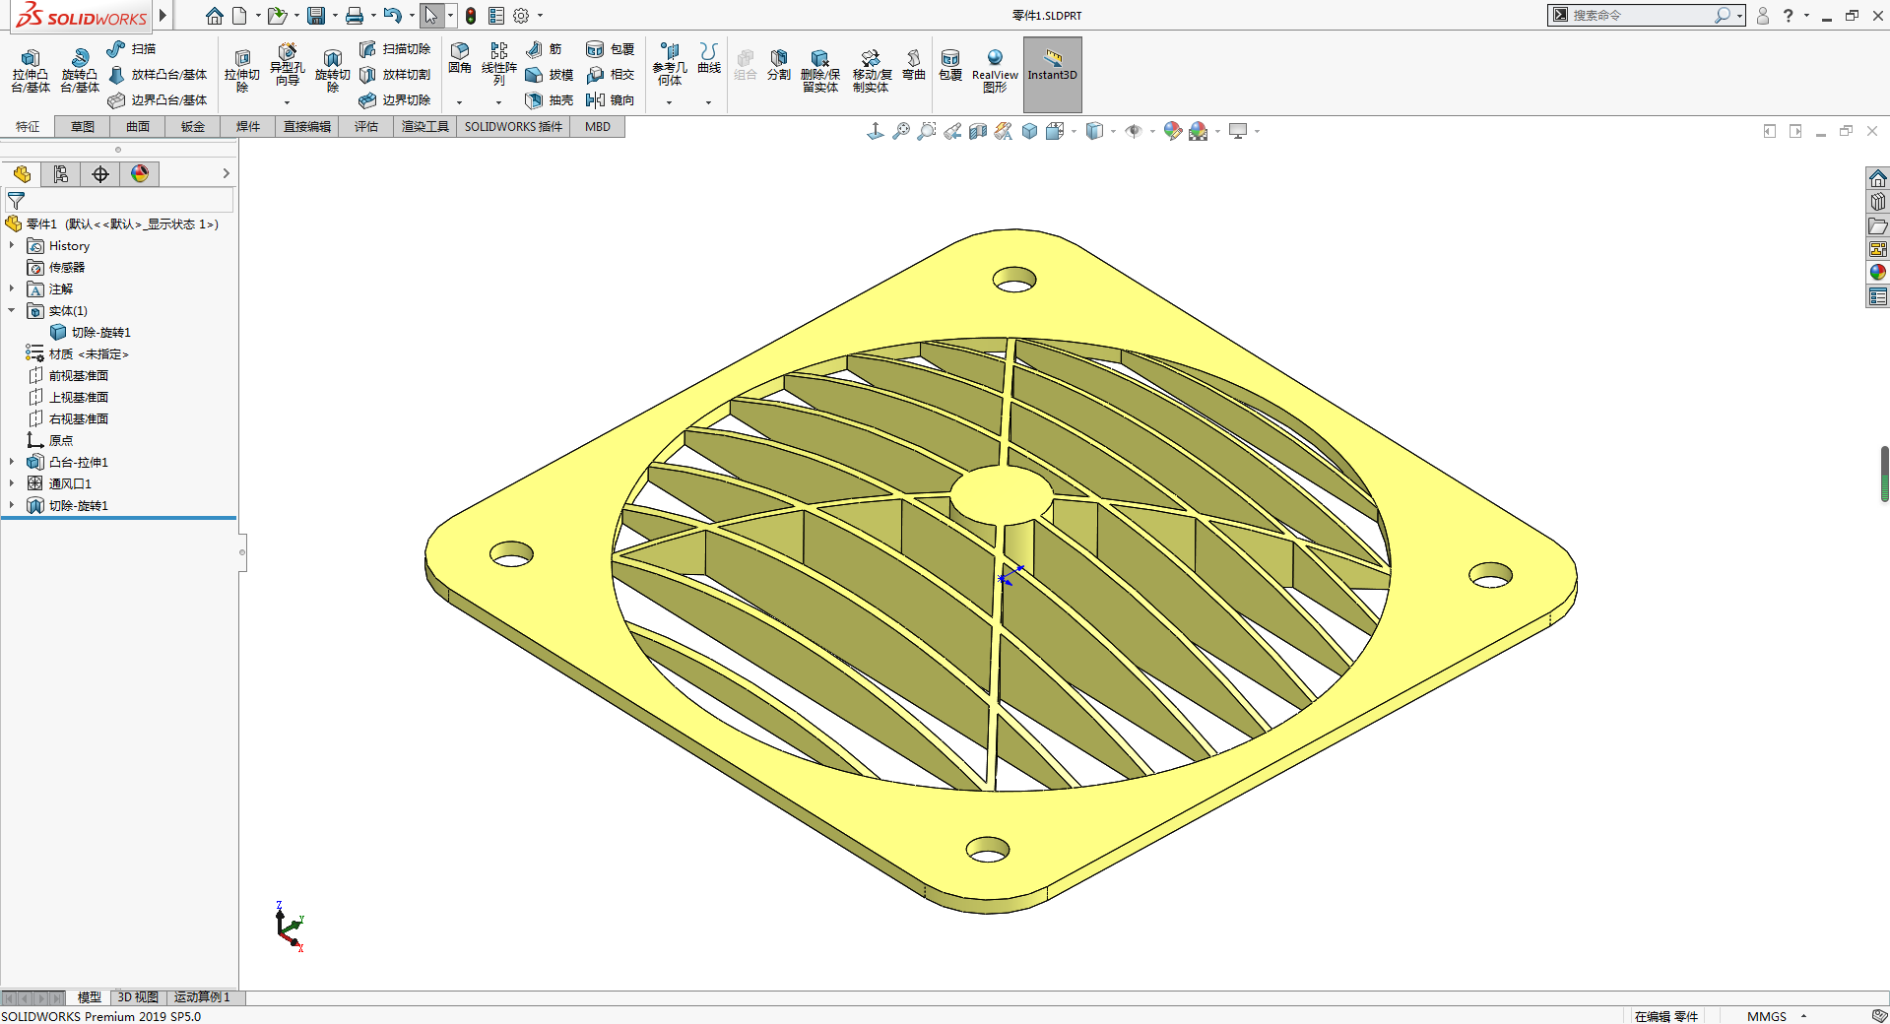The height and width of the screenshot is (1024, 1890).
Task: Open Edit Appearance color ball in view toolbar
Action: 1172,131
